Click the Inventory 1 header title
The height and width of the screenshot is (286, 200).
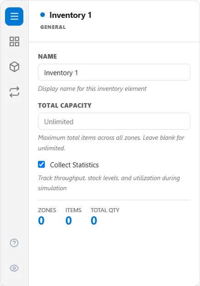coord(70,15)
